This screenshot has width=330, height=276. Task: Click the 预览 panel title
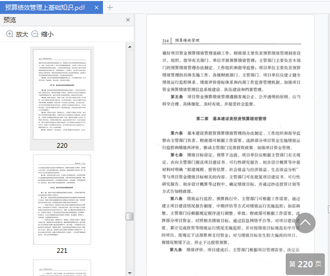(x=10, y=20)
